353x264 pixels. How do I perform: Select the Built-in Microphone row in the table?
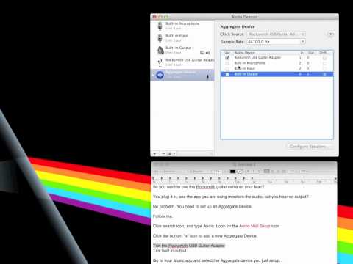click(277, 63)
